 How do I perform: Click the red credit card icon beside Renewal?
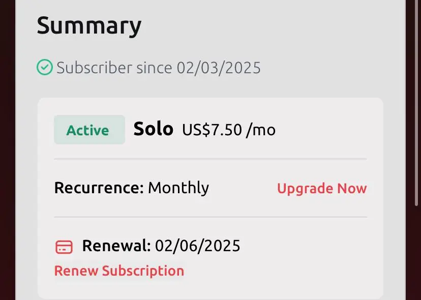64,247
